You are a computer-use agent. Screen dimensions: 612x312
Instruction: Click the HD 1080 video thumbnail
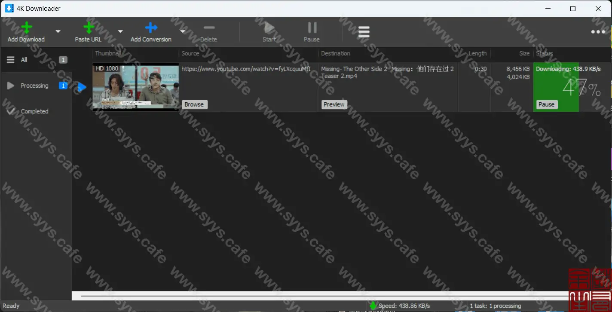[135, 88]
